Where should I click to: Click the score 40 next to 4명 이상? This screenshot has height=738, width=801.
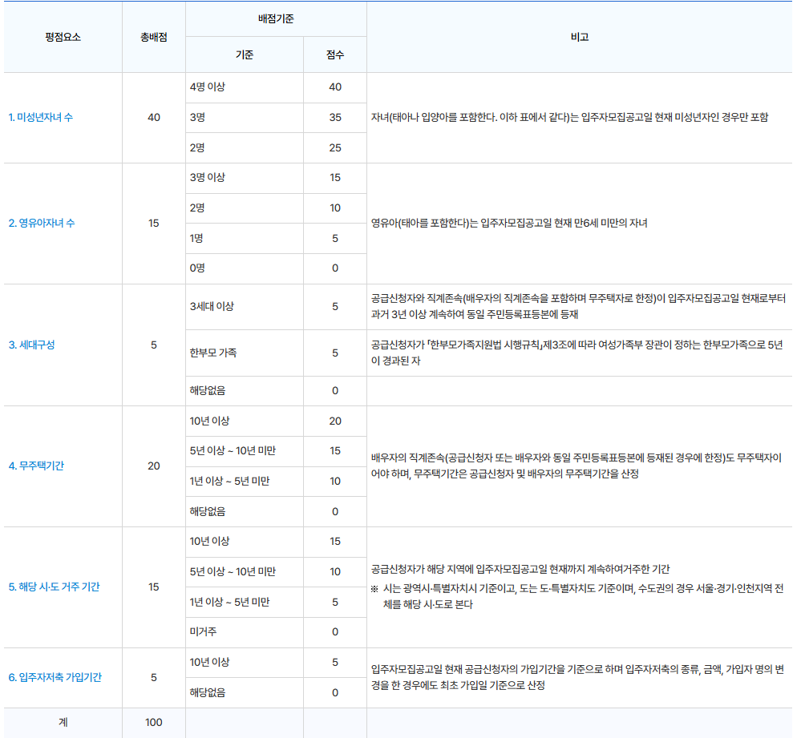pos(334,87)
